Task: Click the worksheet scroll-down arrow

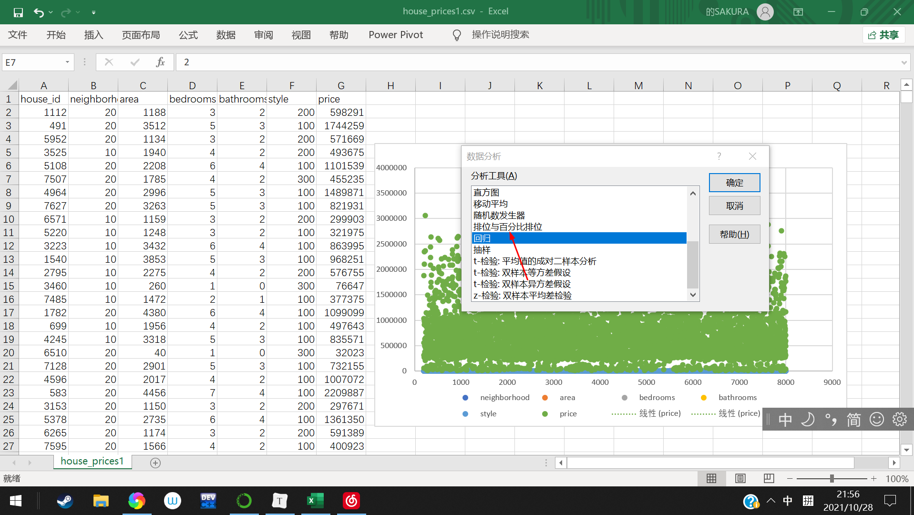Action: point(906,450)
